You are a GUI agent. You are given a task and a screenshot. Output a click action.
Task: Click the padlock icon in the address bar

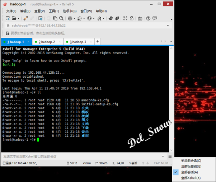tap(8, 26)
